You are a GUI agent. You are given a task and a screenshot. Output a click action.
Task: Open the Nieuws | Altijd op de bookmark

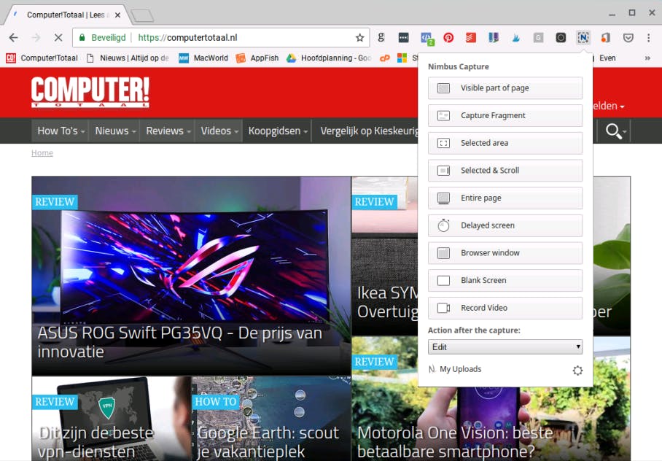pos(128,58)
